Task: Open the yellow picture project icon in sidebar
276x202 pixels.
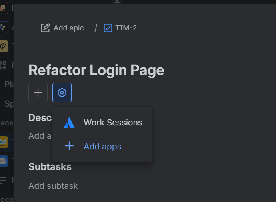Action: click(4, 142)
